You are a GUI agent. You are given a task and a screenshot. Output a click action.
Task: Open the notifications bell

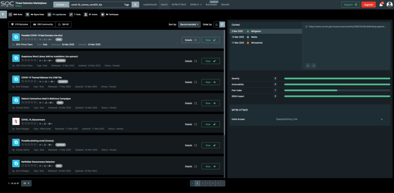381,5
